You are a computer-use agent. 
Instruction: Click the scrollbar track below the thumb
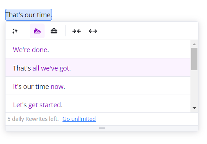[194, 88]
